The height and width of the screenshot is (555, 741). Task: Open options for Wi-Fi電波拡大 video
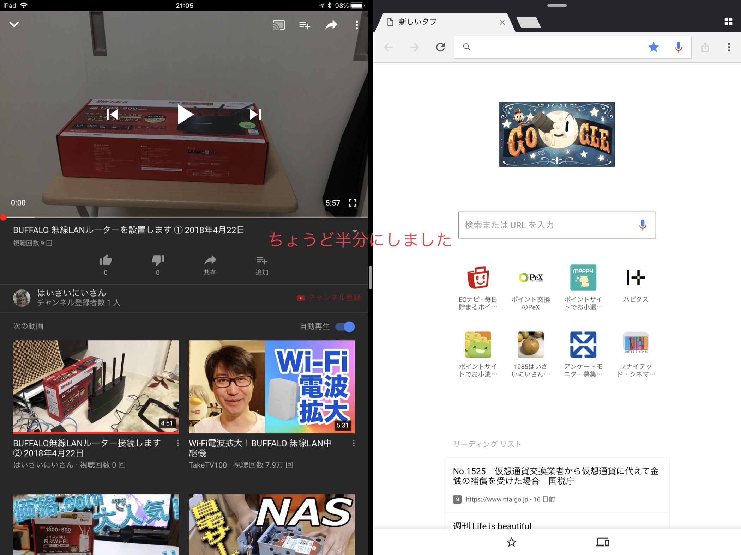point(354,443)
